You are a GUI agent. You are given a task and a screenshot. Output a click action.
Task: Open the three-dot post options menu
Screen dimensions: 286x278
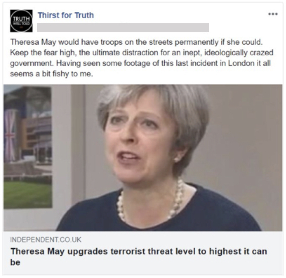point(273,14)
